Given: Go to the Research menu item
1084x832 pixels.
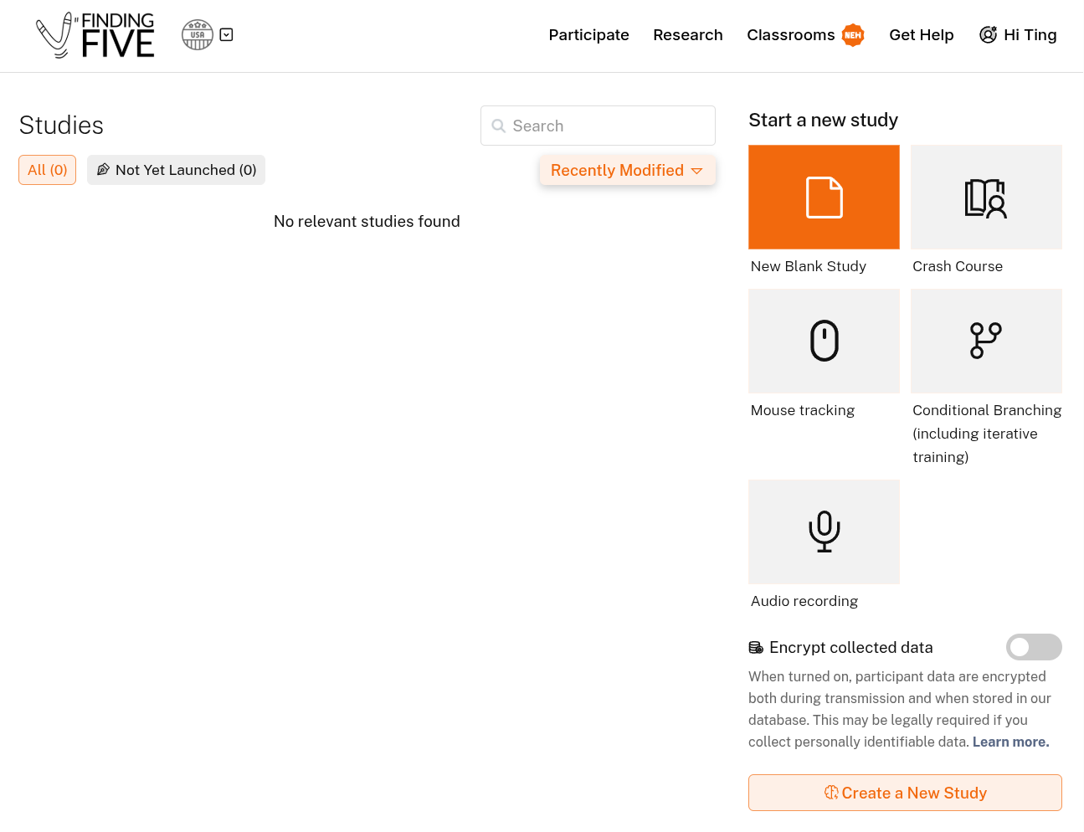Looking at the screenshot, I should pos(687,35).
